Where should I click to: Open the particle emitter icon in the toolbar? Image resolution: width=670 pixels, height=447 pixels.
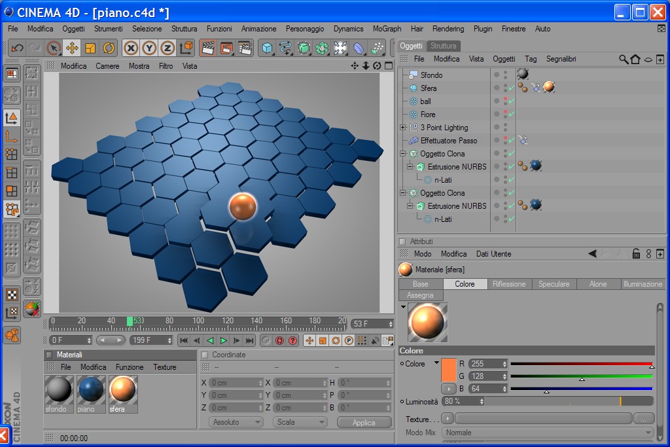[378, 48]
